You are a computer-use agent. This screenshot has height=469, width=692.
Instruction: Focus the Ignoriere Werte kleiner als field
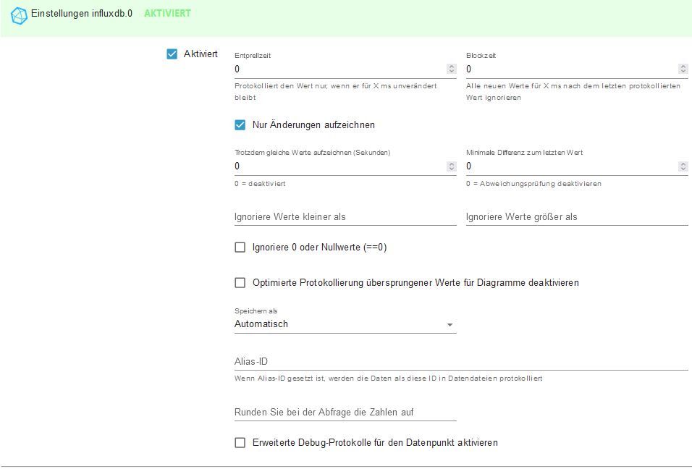345,217
